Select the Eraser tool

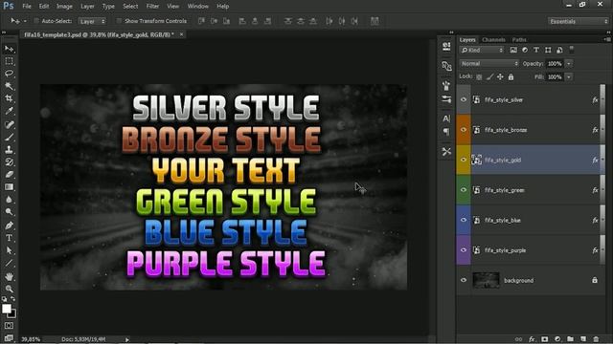pyautogui.click(x=9, y=174)
